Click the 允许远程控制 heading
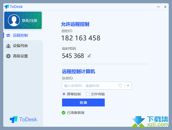This screenshot has height=130, width=172. click(75, 24)
